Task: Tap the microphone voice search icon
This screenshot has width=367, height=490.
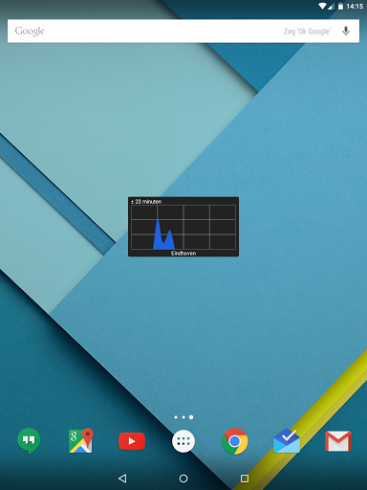Action: [346, 31]
